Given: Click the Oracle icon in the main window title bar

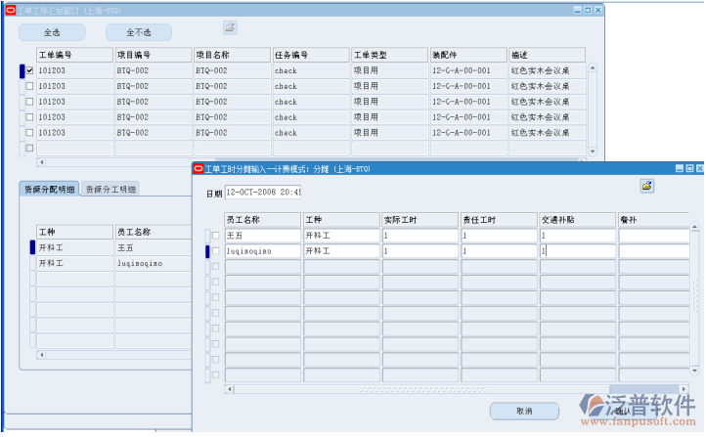Looking at the screenshot, I should pyautogui.click(x=10, y=7).
